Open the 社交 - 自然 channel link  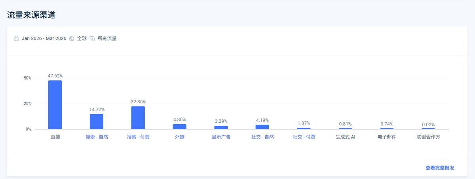pos(262,137)
